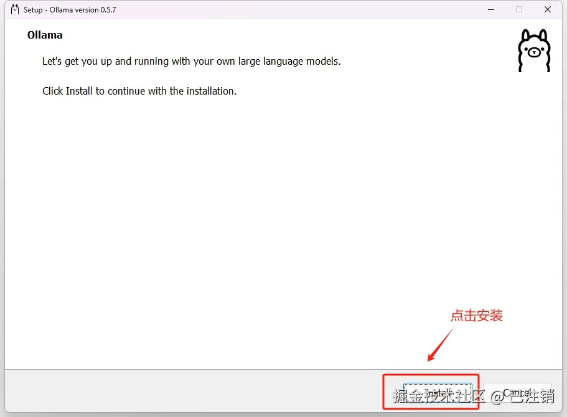This screenshot has width=567, height=417.
Task: Click the Ollama setup icon in title bar
Action: 15,10
